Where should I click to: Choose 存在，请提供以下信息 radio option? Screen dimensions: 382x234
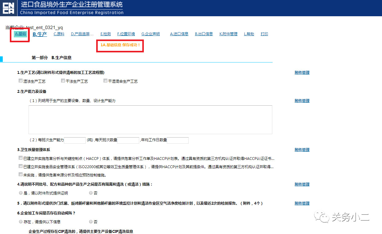click(21, 221)
